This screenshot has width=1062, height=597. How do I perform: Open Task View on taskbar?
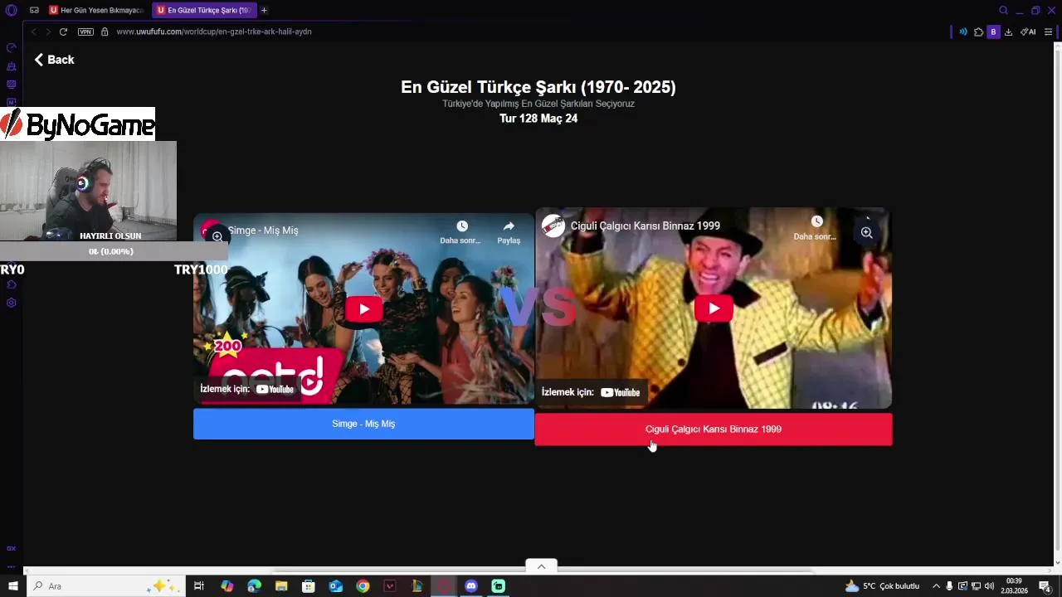(x=199, y=586)
